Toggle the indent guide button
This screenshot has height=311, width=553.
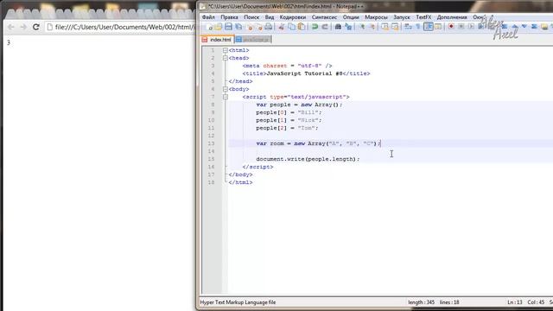(x=429, y=27)
